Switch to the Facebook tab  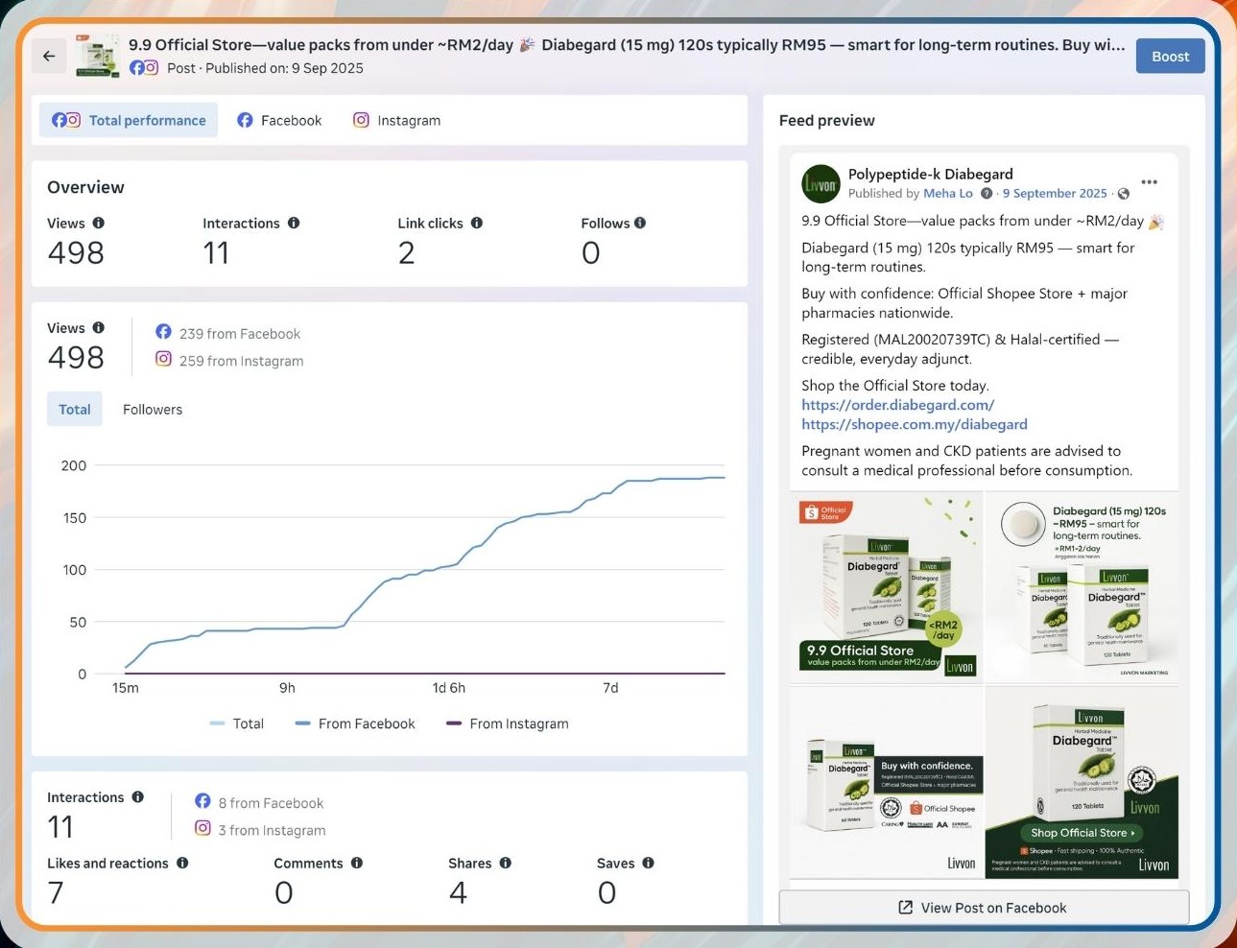pyautogui.click(x=279, y=120)
